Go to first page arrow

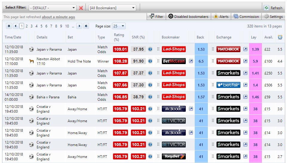tap(9, 26)
